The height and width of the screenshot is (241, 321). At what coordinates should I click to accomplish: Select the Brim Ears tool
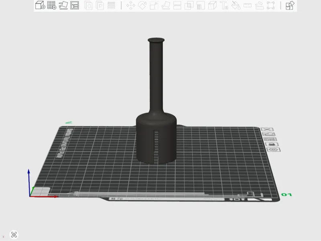point(270,6)
